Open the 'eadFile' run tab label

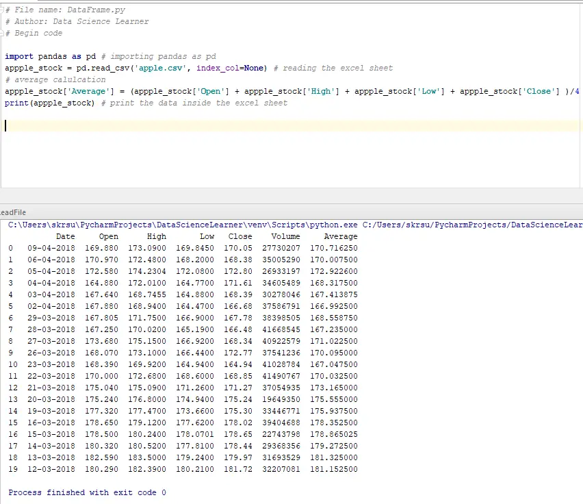tap(13, 212)
